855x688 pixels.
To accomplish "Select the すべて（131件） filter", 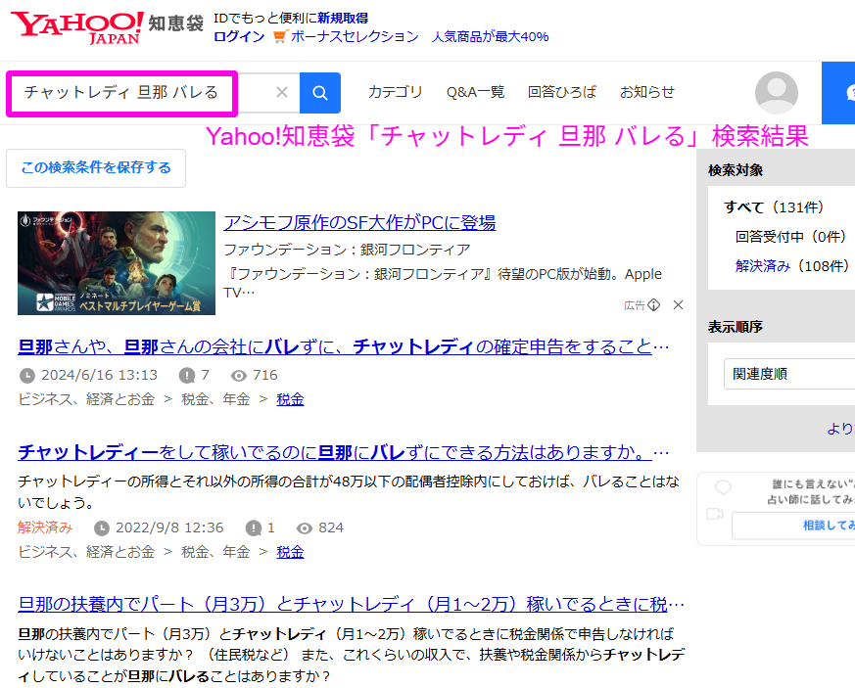I will click(774, 207).
